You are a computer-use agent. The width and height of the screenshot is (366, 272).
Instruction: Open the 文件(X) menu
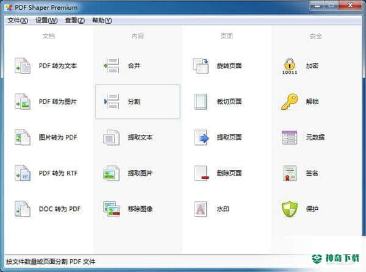coord(18,21)
